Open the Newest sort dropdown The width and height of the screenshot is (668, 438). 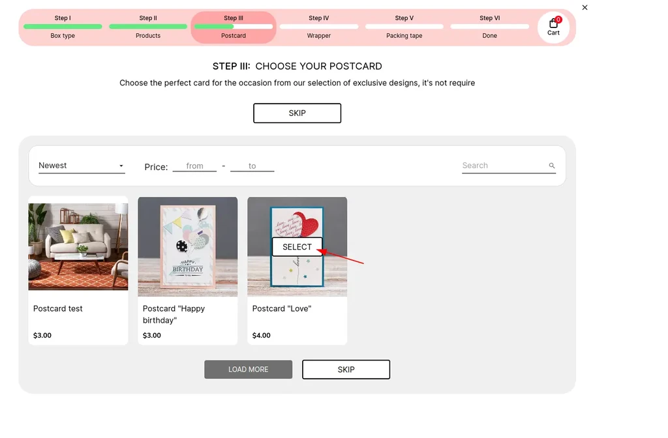[82, 166]
